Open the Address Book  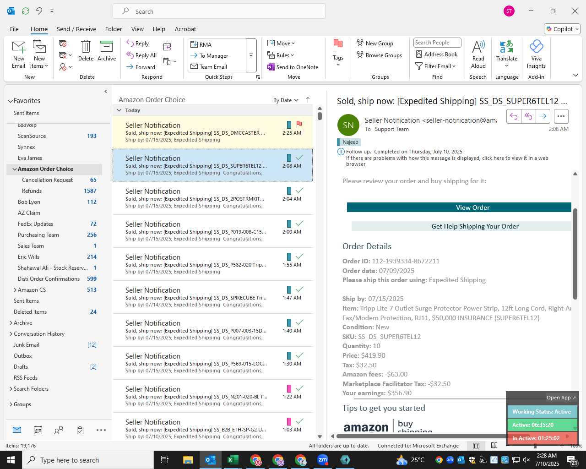point(437,54)
